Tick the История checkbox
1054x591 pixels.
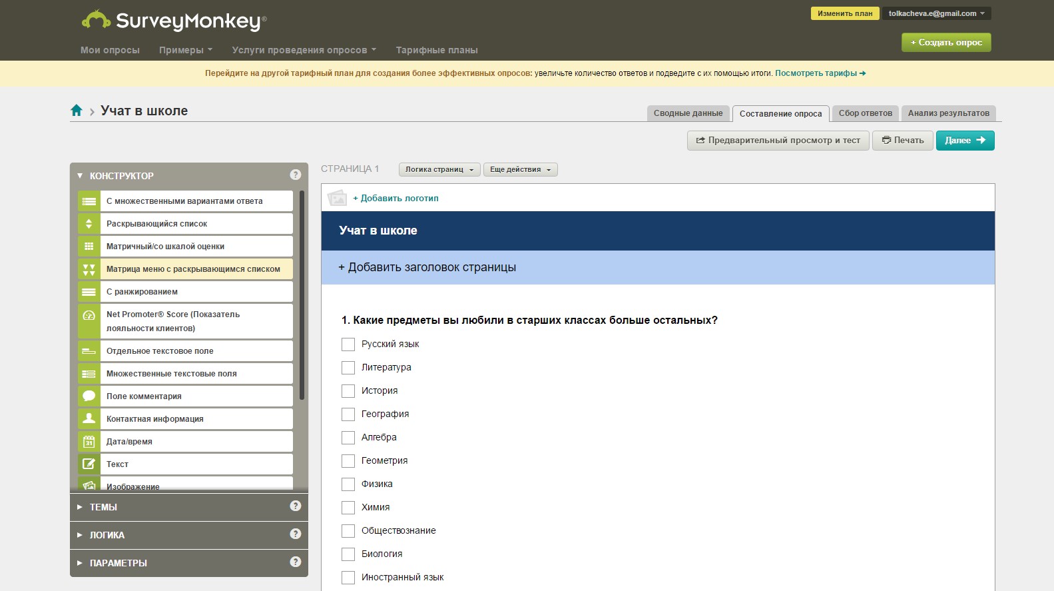[x=348, y=391]
